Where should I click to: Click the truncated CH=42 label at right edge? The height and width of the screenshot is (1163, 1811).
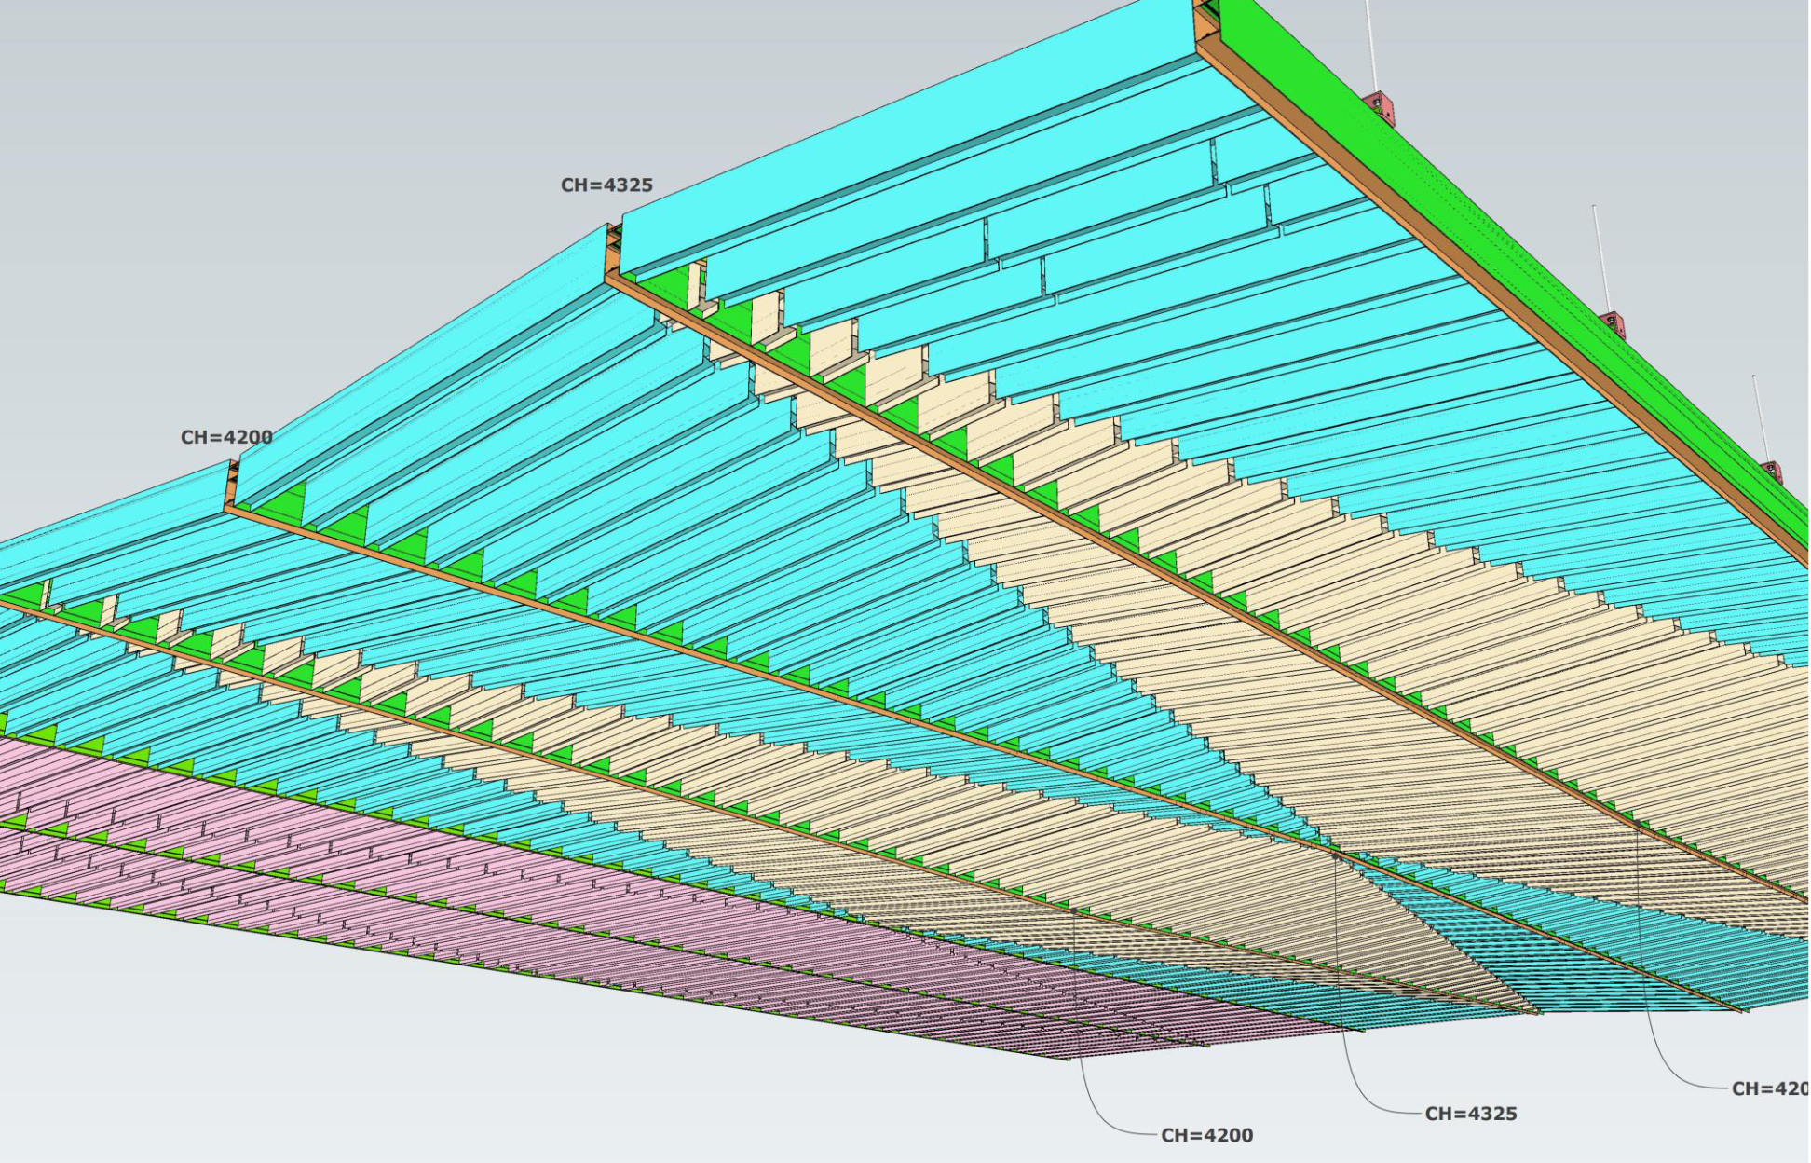[1769, 1088]
